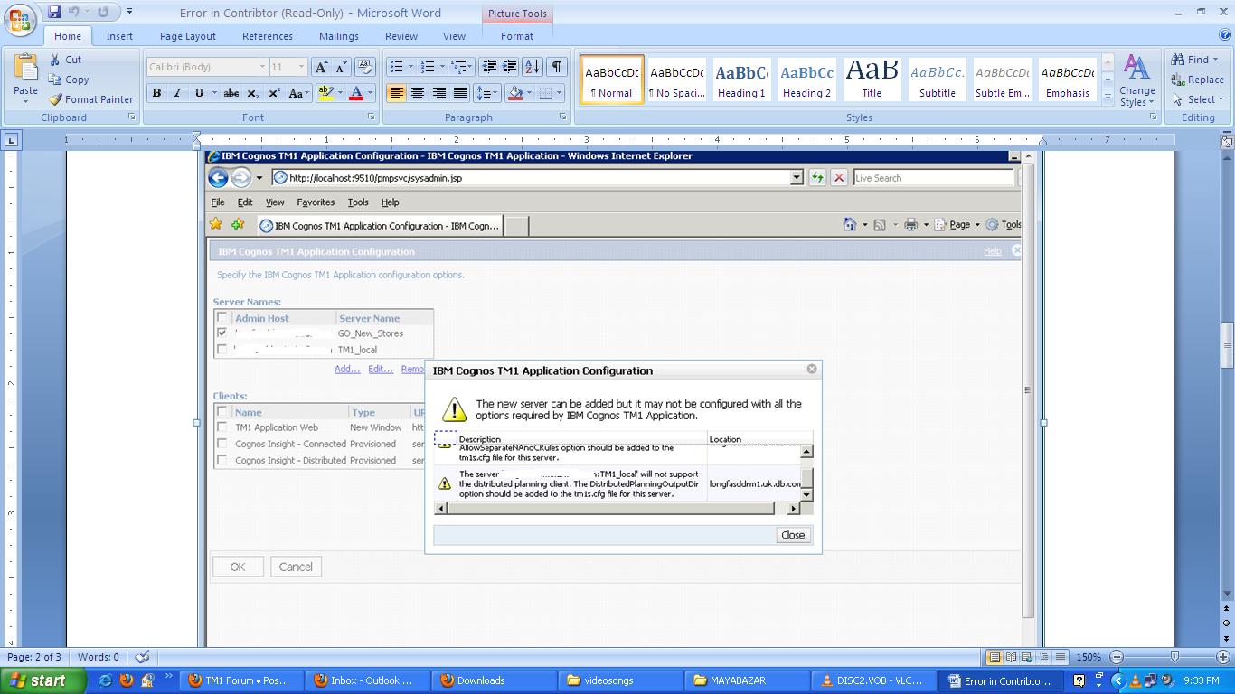1235x694 pixels.
Task: Customize the Quick Access Toolbar dropdown
Action: (129, 12)
